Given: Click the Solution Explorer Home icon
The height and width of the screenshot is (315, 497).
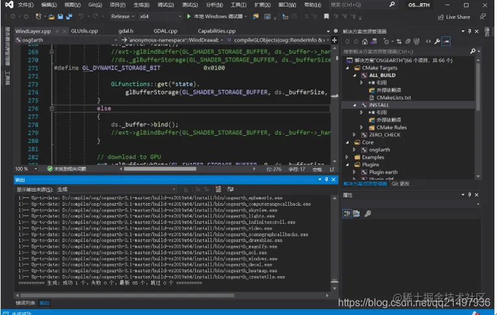Looking at the screenshot, I should [x=365, y=42].
